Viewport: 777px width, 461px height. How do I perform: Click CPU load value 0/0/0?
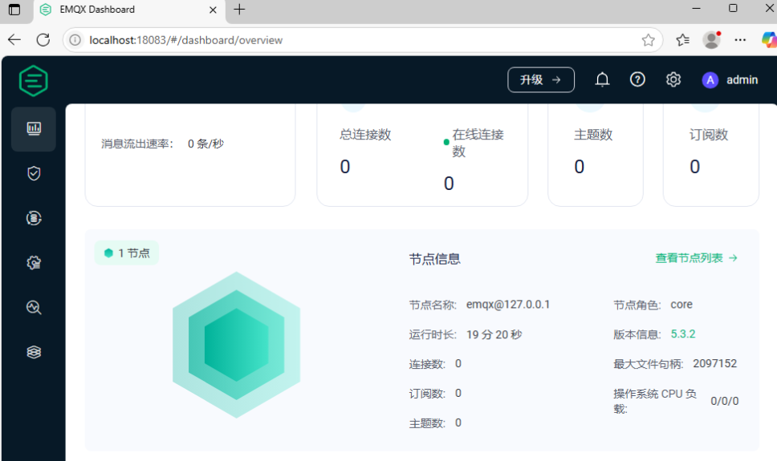click(x=725, y=401)
